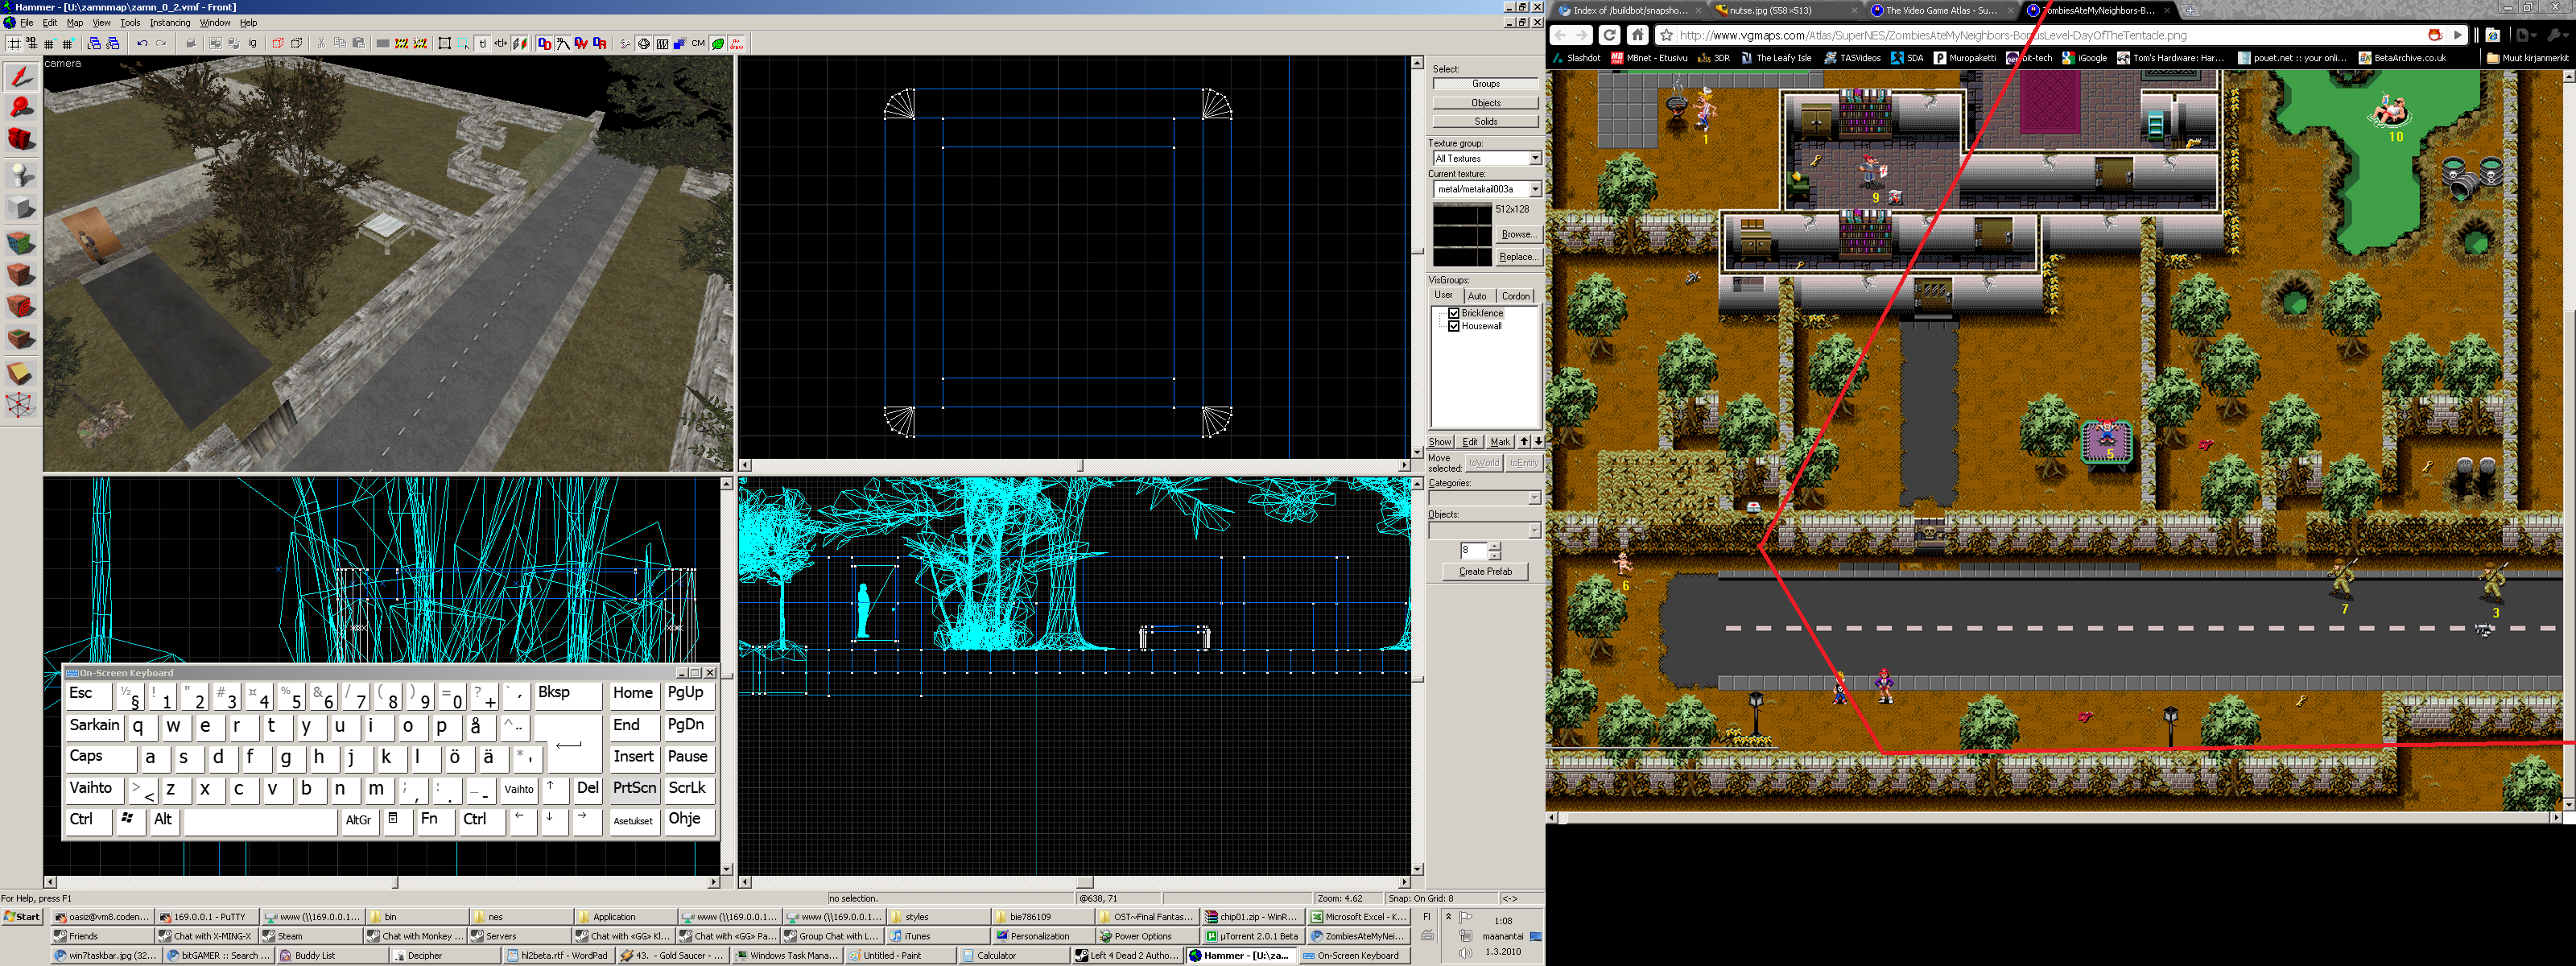
Task: Click the Undo arrow in Hammer toolbar
Action: coord(142,43)
